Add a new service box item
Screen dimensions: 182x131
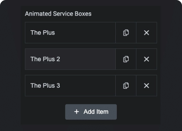pyautogui.click(x=91, y=112)
